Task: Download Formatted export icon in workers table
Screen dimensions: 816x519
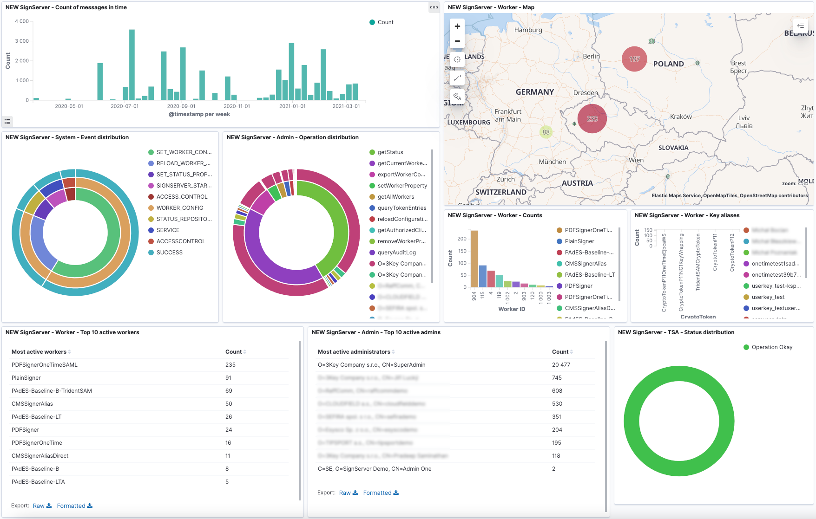Action: (x=90, y=506)
